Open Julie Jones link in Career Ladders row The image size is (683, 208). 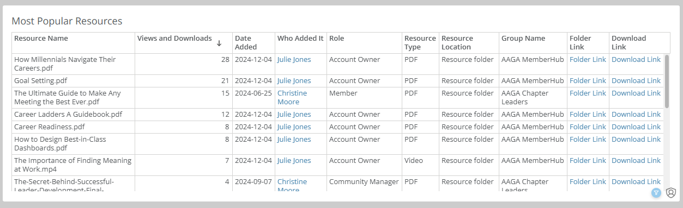coord(294,115)
